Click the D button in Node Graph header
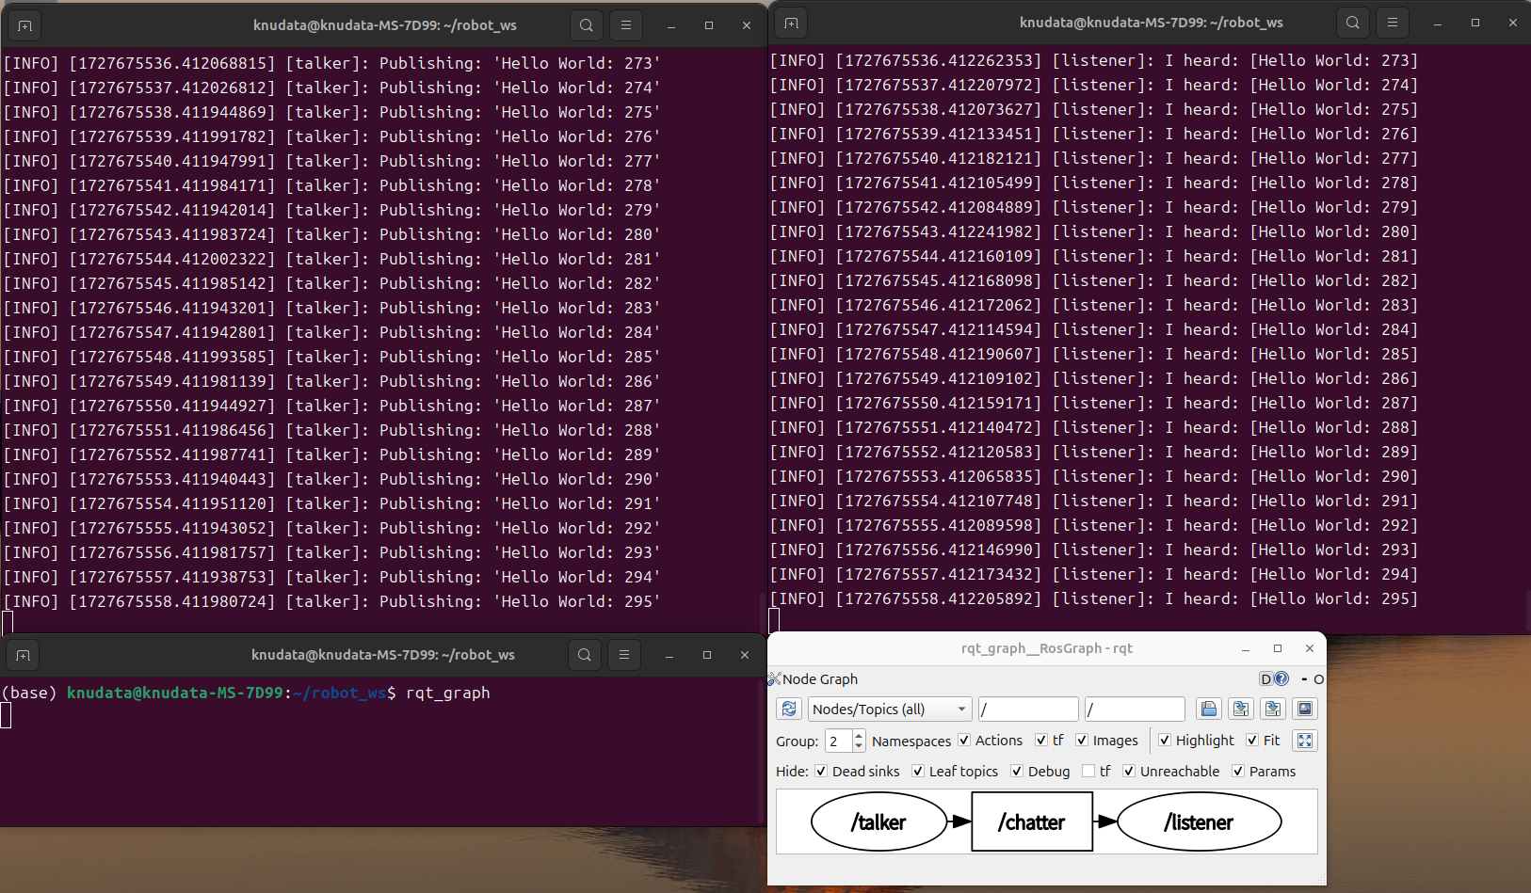 click(x=1266, y=678)
